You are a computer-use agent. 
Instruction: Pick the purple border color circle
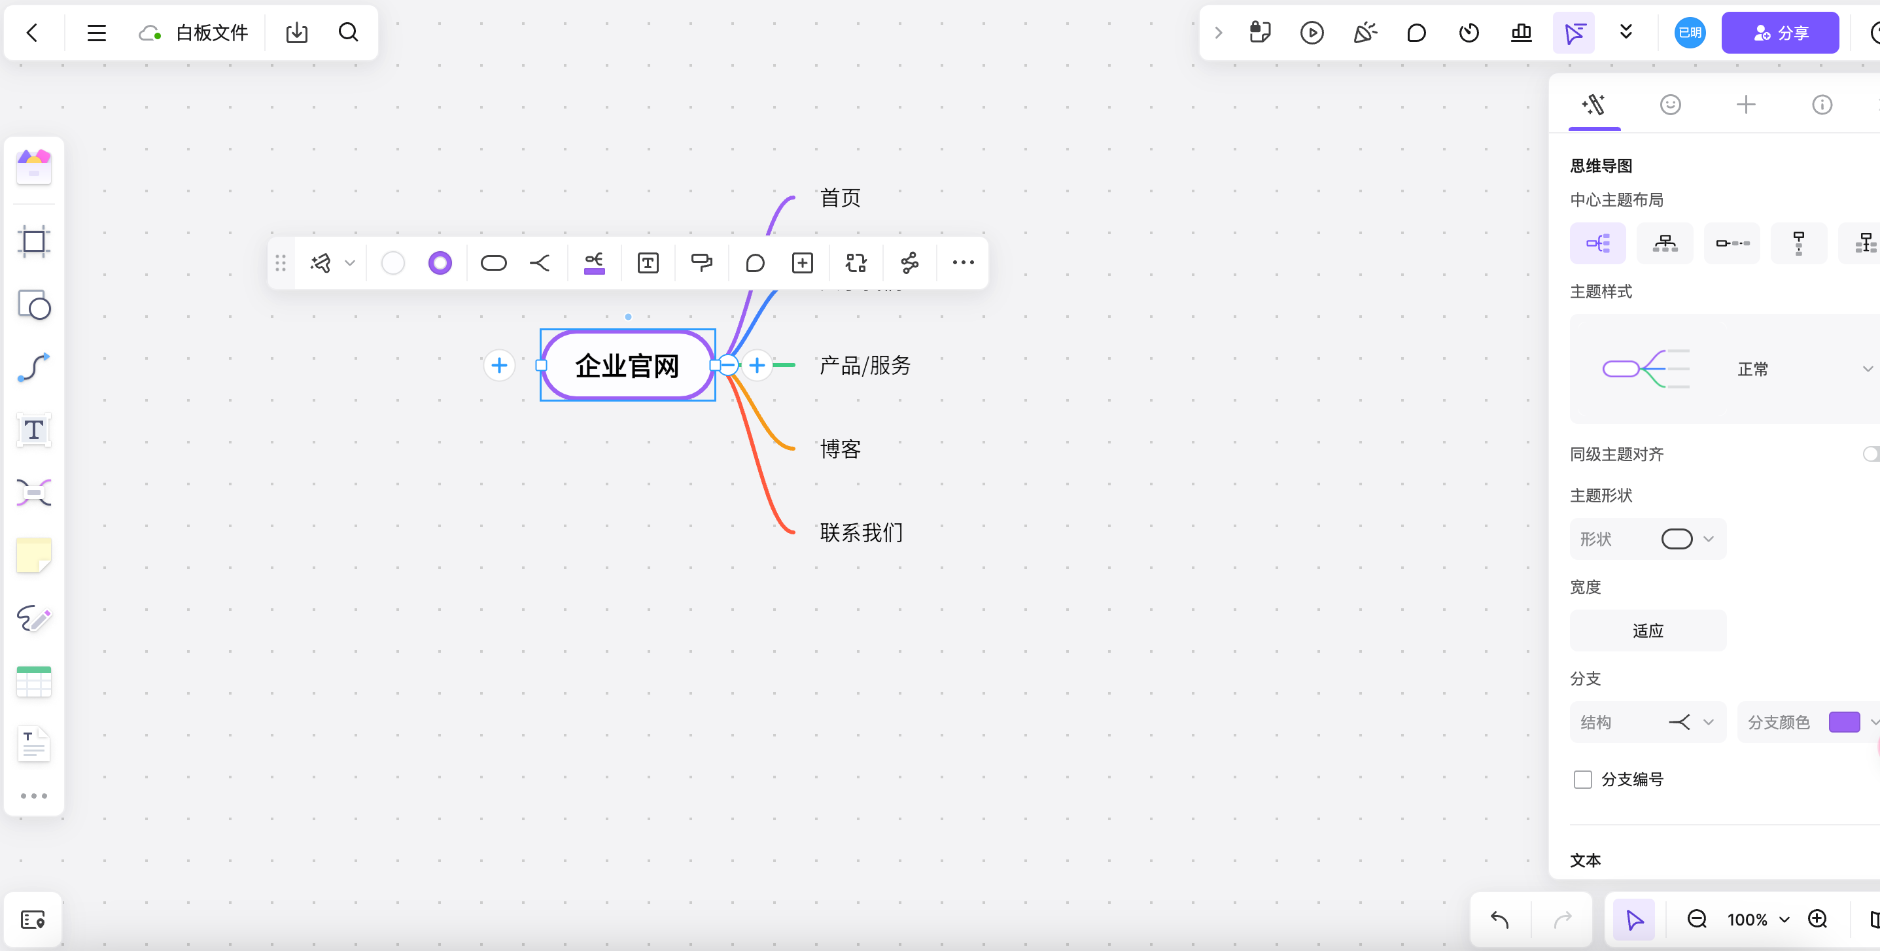440,264
